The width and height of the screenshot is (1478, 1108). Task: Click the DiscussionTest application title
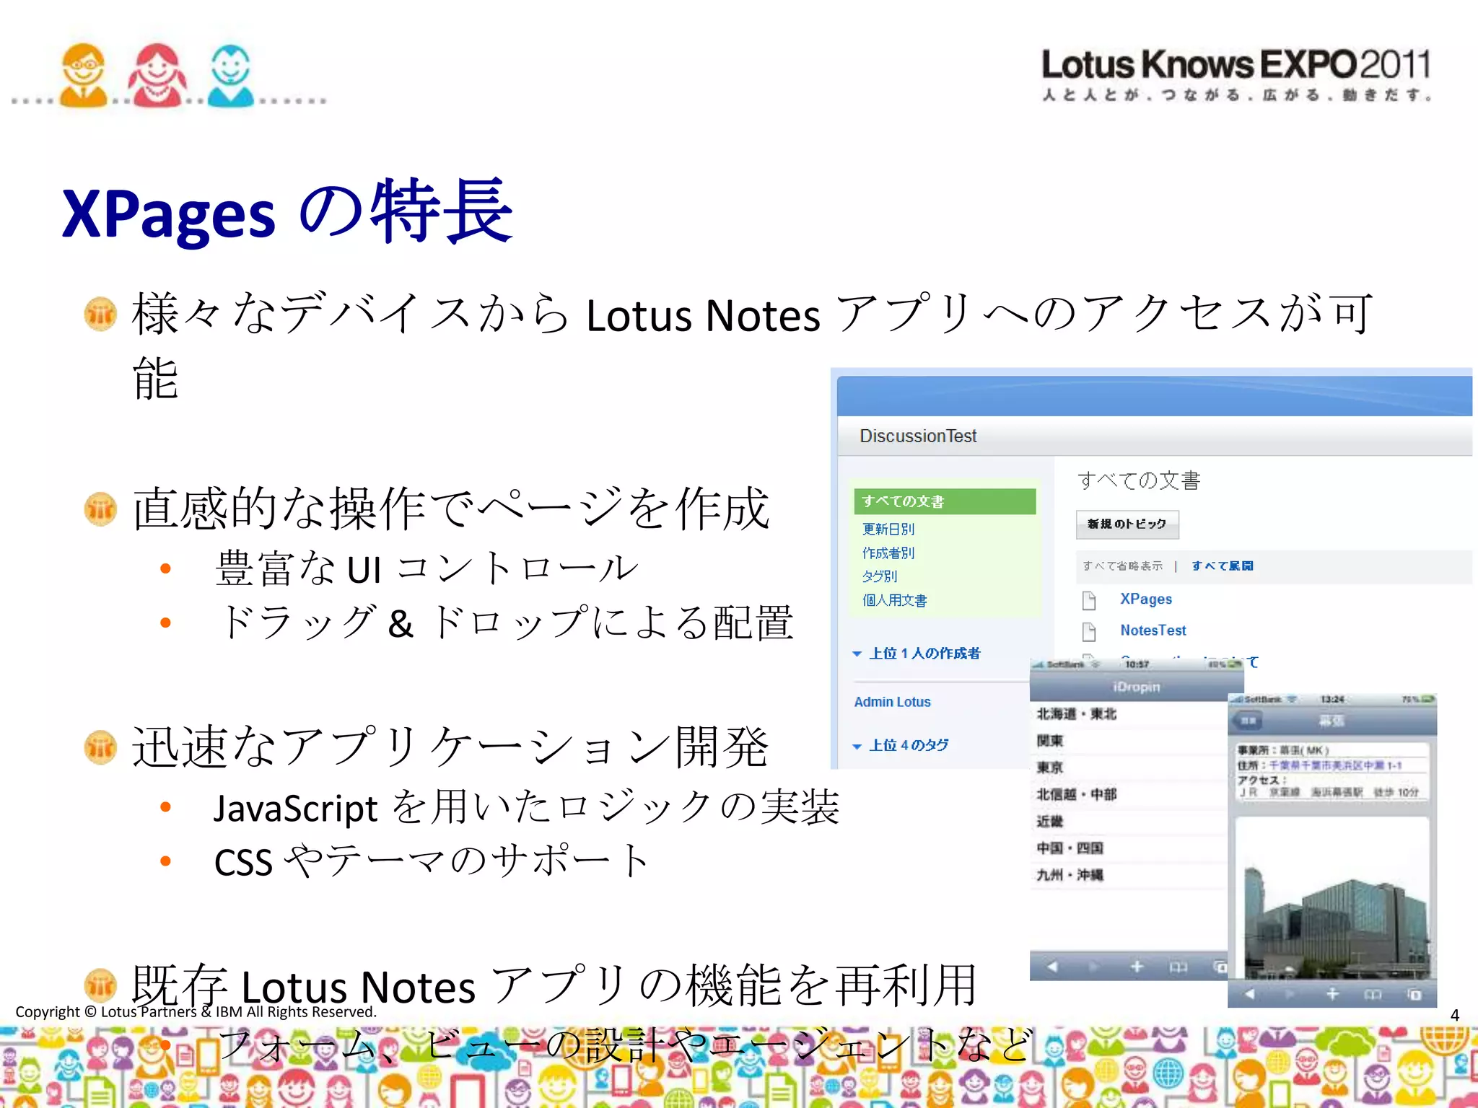(918, 436)
